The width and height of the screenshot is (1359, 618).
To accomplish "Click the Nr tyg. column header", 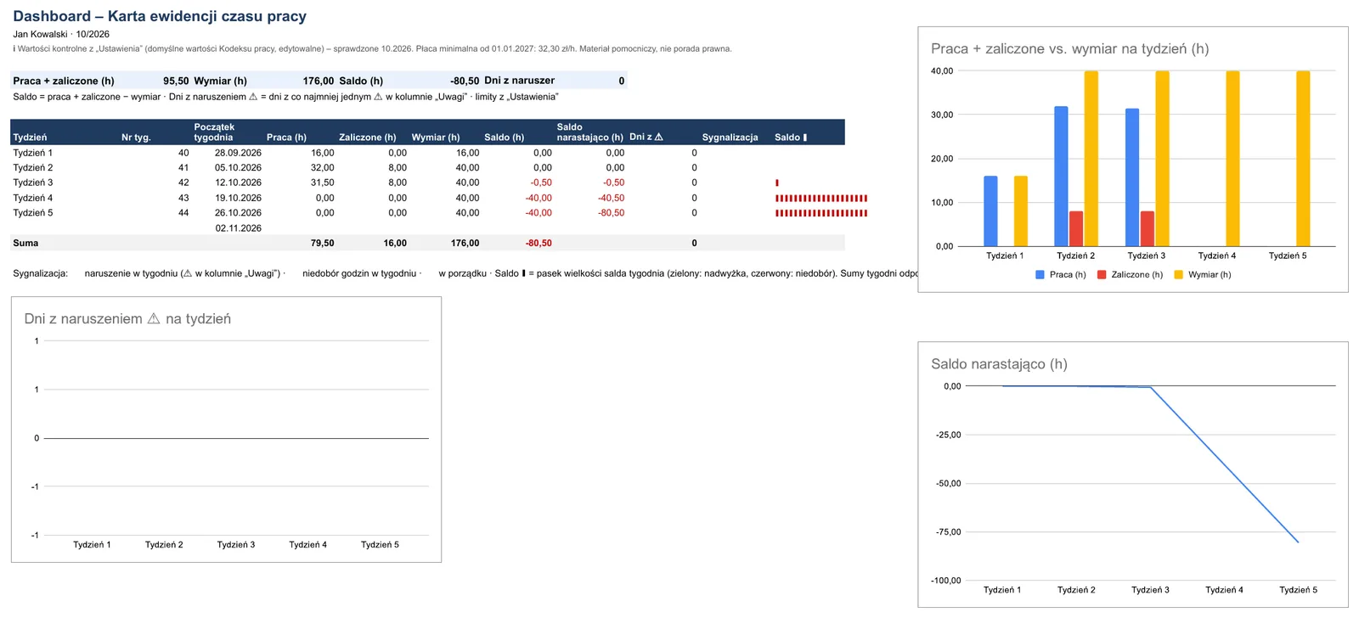I will (136, 138).
